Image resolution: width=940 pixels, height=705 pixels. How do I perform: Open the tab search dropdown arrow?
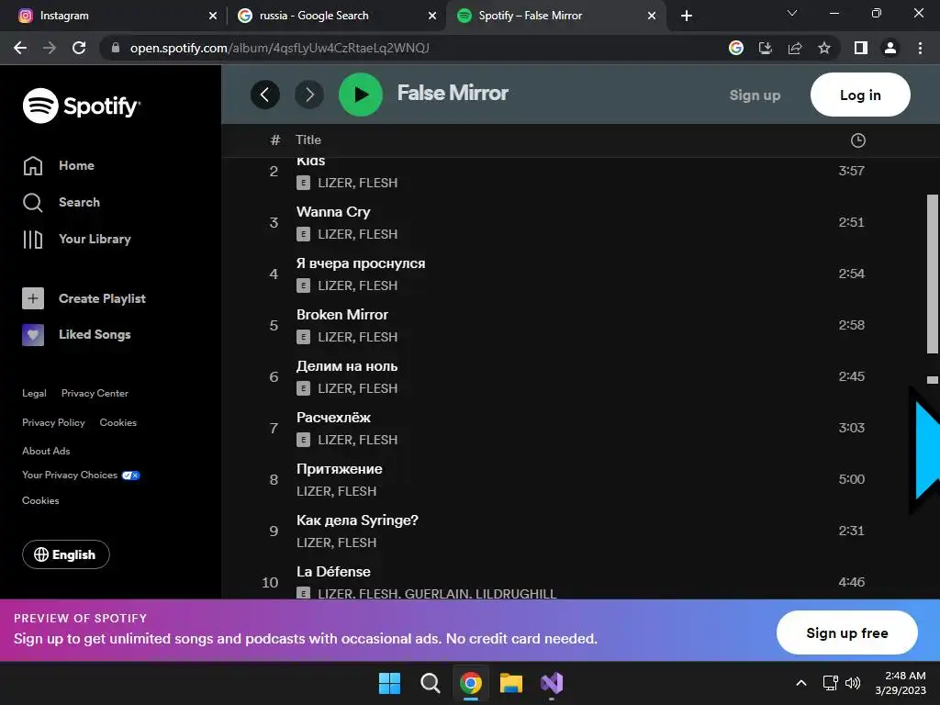point(792,13)
